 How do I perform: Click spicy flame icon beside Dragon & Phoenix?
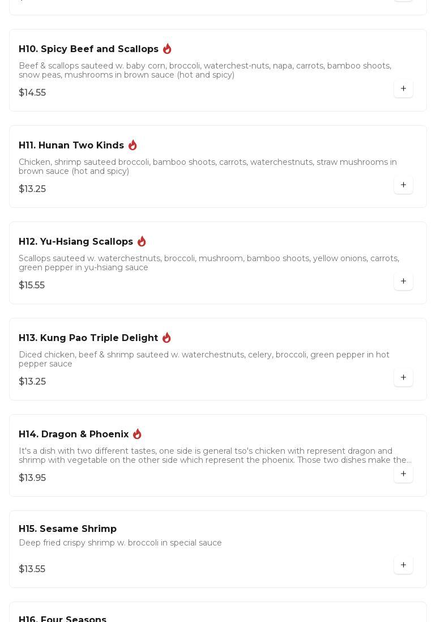coord(137,434)
